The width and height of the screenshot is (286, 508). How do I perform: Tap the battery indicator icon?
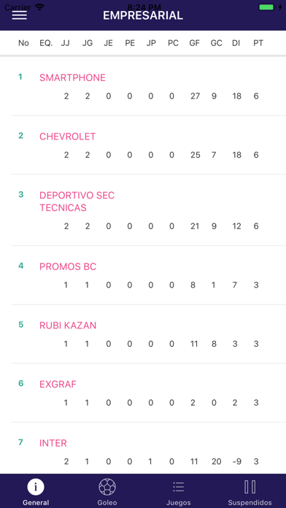pyautogui.click(x=266, y=7)
